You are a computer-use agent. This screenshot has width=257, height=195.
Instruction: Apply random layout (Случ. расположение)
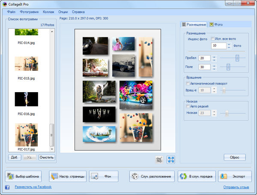[152, 176]
